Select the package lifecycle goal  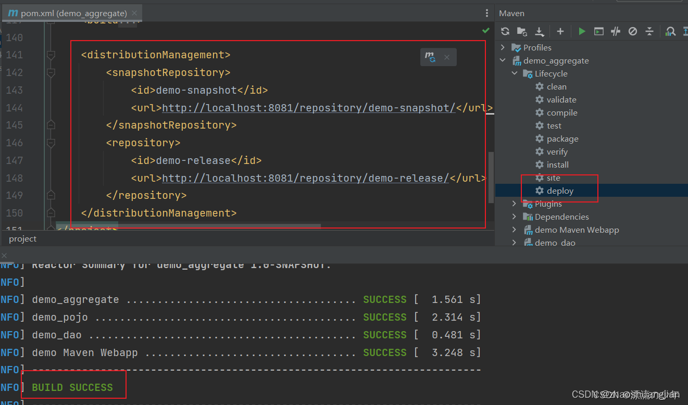click(562, 138)
